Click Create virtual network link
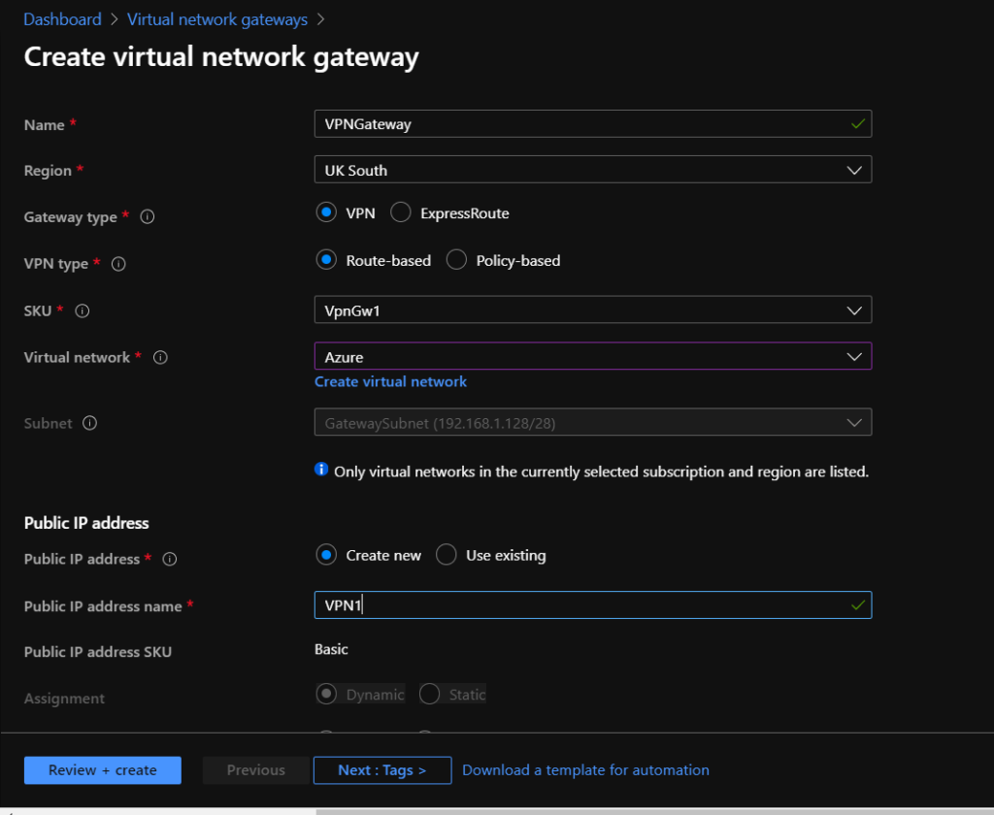 pos(390,382)
